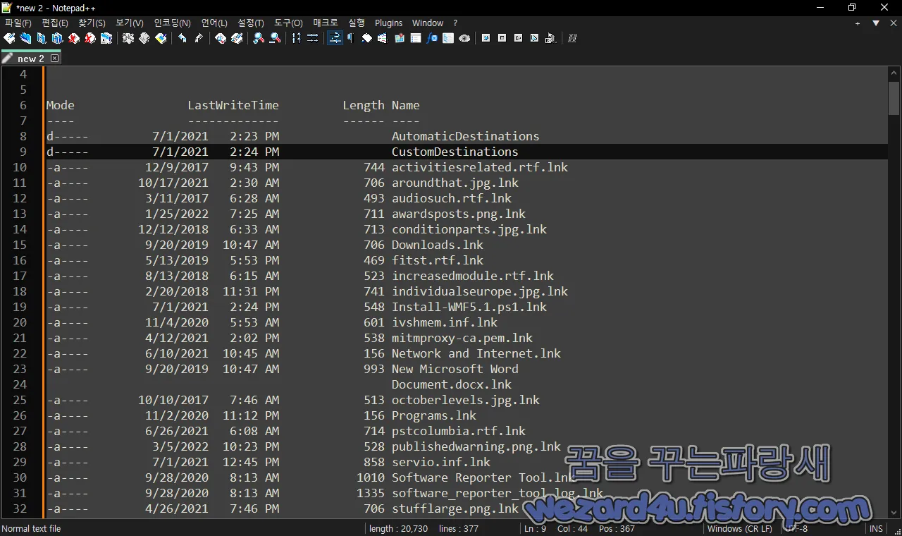The height and width of the screenshot is (536, 902).
Task: Click line number 15 in margin
Action: (x=19, y=245)
